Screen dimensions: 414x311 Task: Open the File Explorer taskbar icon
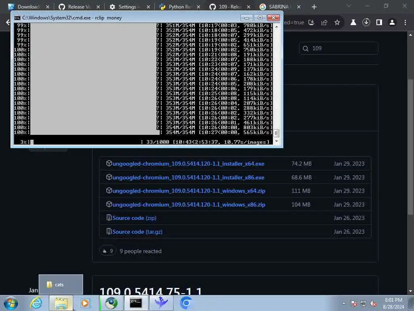pos(61,303)
